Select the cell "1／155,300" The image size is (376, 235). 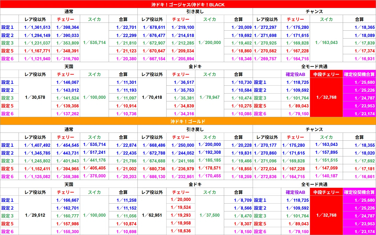click(65, 232)
